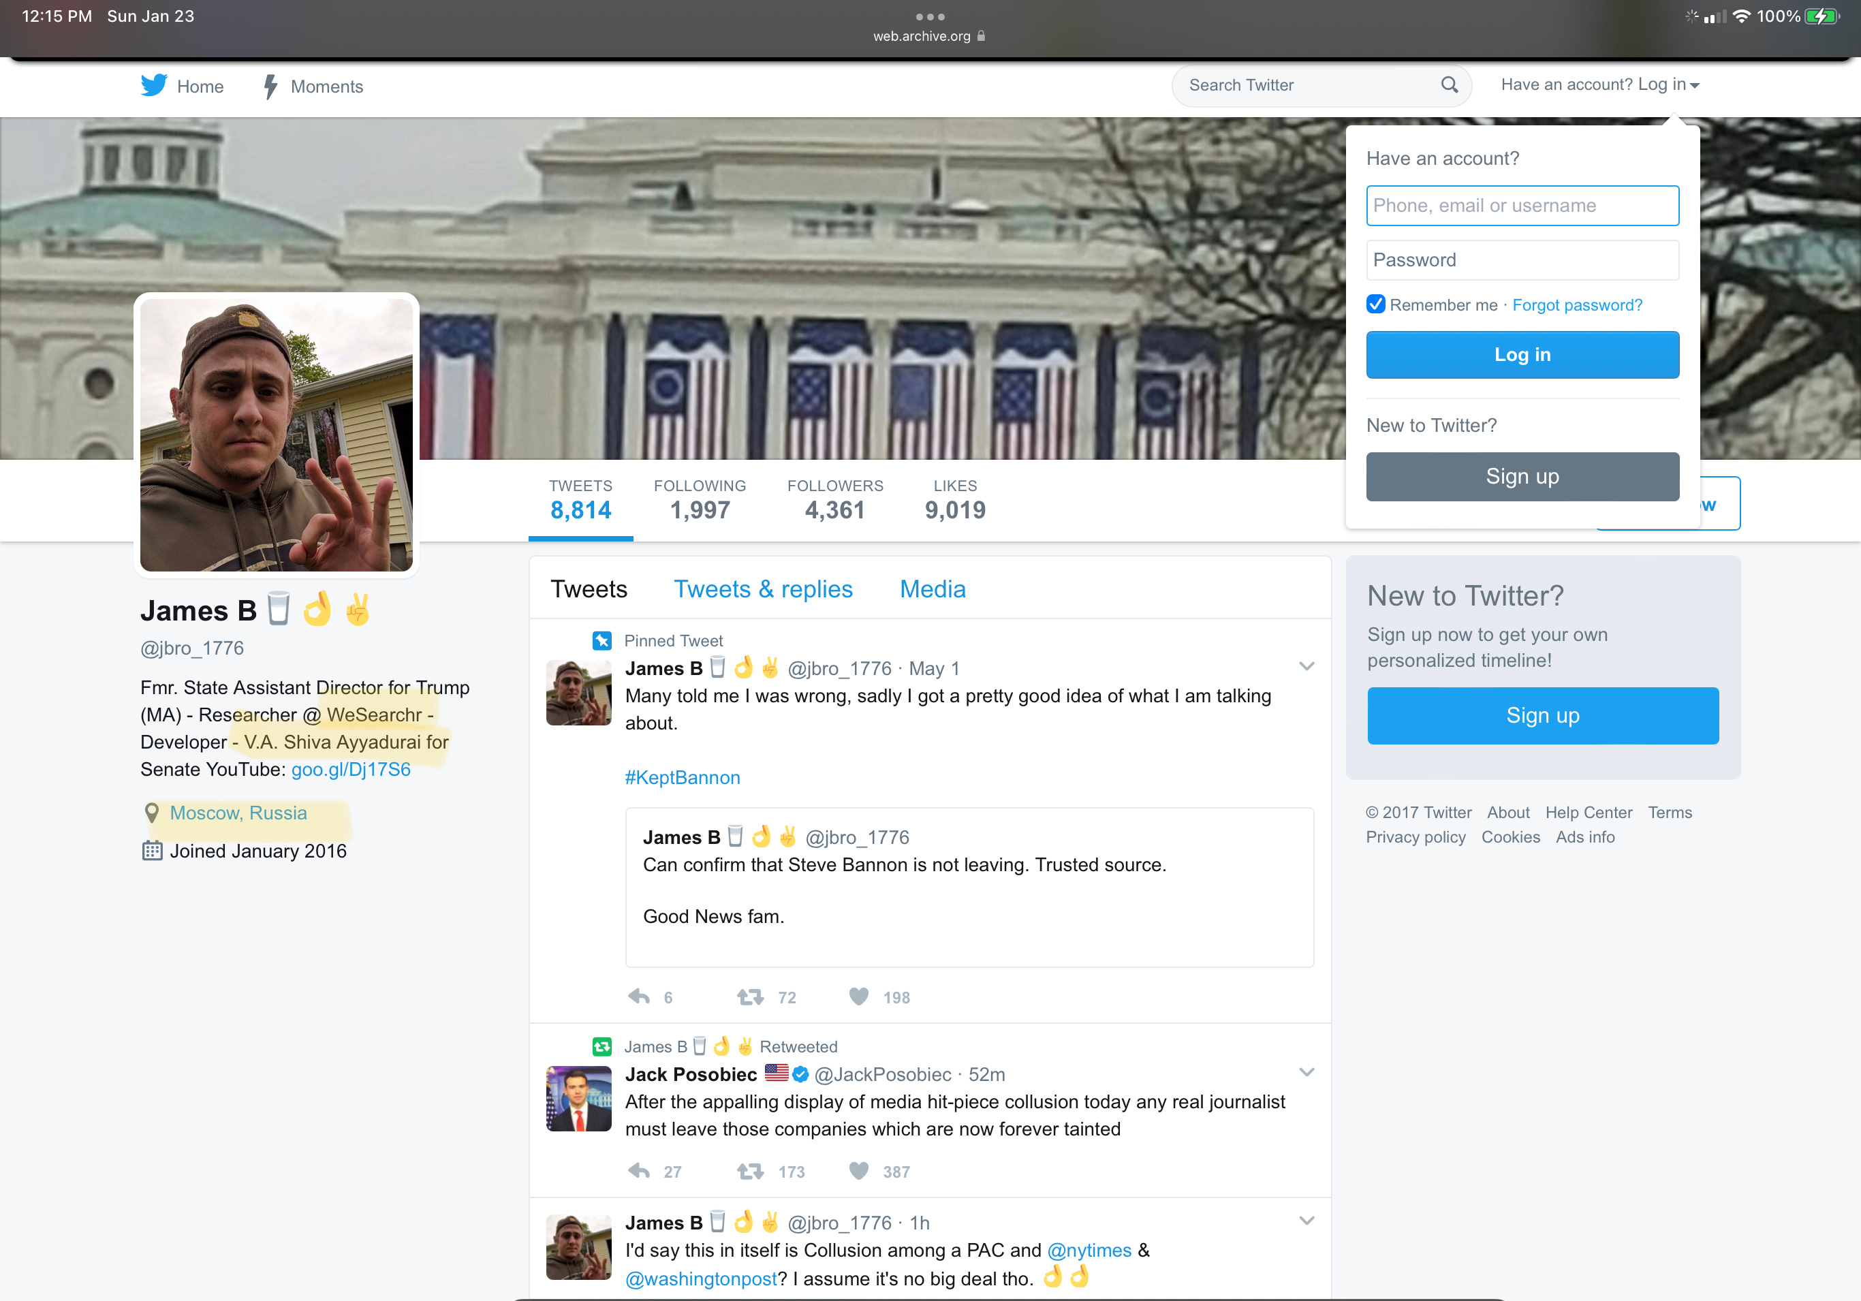Click the @nytimes mention
This screenshot has width=1861, height=1301.
click(1089, 1250)
